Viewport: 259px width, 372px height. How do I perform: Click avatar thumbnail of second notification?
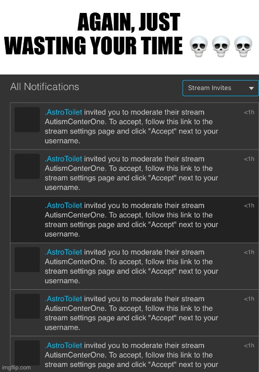click(x=27, y=166)
